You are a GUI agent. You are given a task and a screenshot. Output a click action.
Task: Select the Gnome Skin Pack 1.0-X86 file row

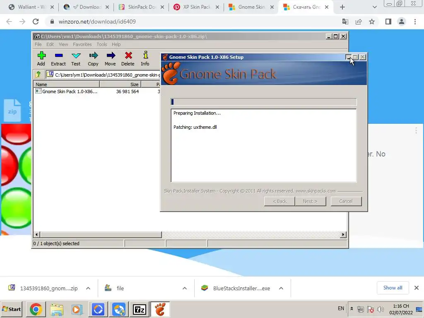click(97, 92)
